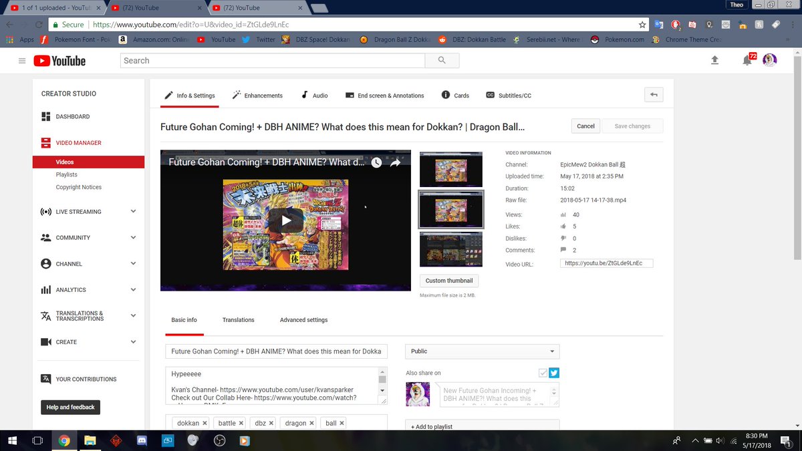Open Discord from the taskbar
The width and height of the screenshot is (802, 451).
[141, 440]
